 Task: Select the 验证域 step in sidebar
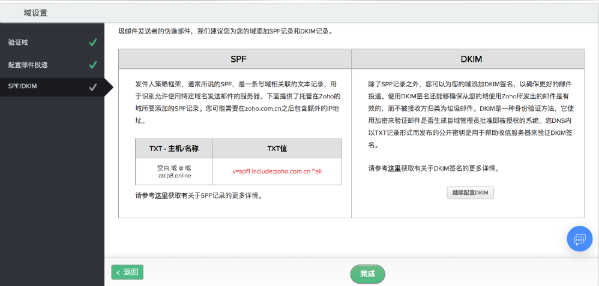tap(18, 43)
